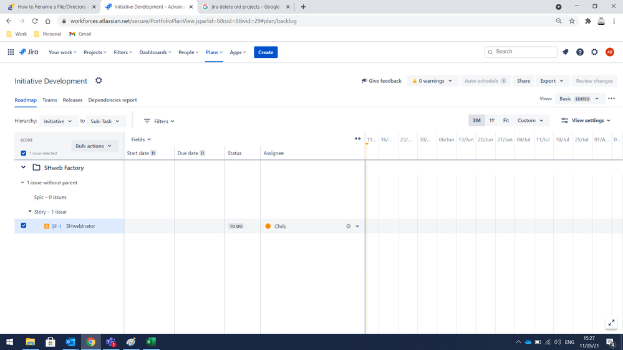The width and height of the screenshot is (623, 350).
Task: Open the Jira settings gear in top bar
Action: [x=594, y=52]
